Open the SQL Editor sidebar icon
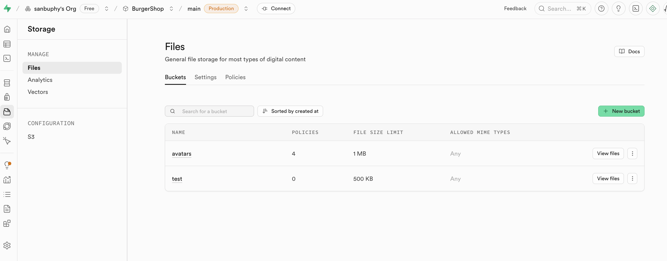 click(x=7, y=59)
